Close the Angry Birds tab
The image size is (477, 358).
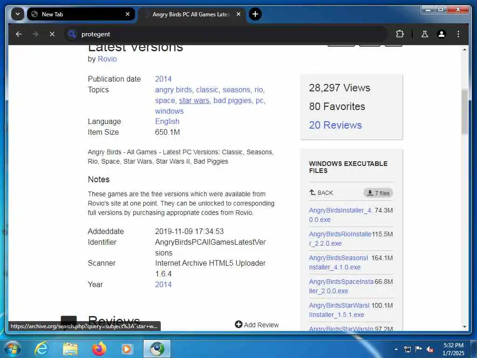point(238,14)
